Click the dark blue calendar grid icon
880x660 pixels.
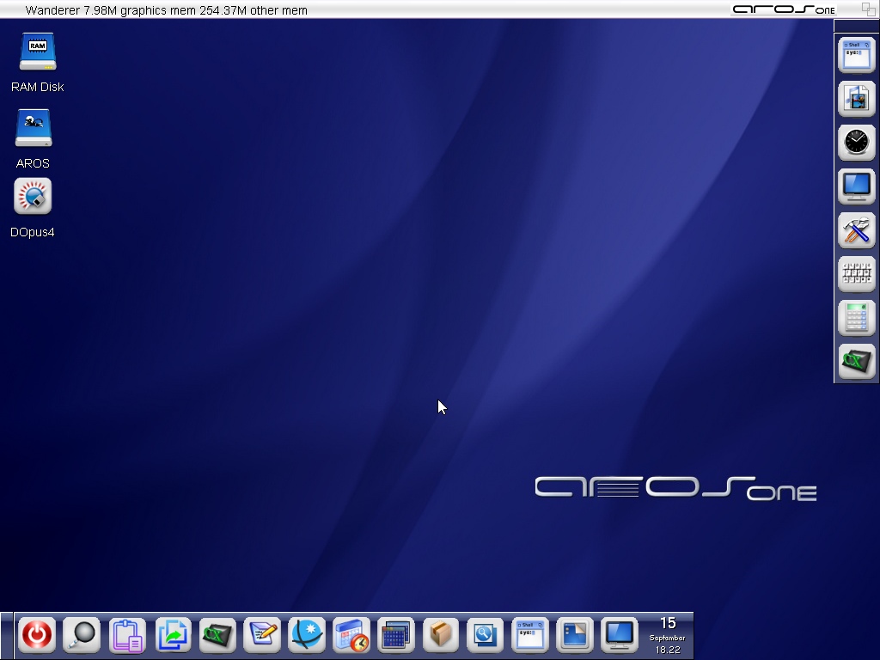[x=396, y=636]
